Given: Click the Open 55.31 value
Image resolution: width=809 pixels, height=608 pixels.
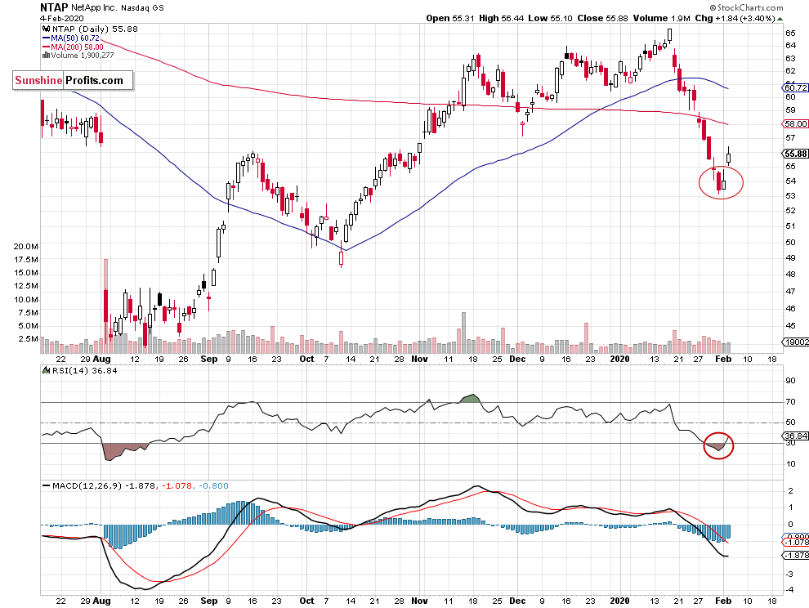Looking at the screenshot, I should click(450, 18).
